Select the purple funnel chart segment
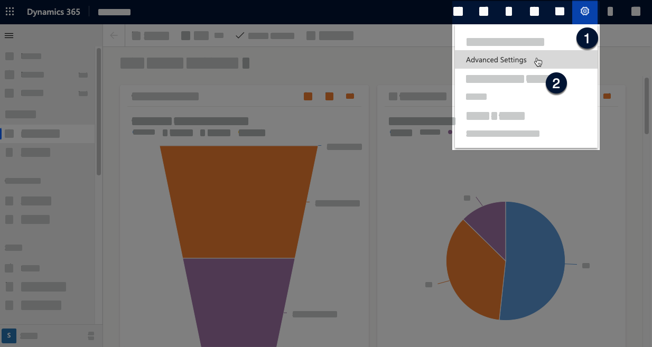The width and height of the screenshot is (652, 347). pos(239,302)
